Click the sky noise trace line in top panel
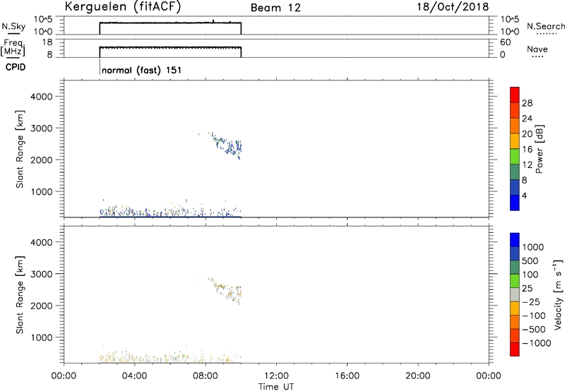565x391 pixels. (170, 23)
